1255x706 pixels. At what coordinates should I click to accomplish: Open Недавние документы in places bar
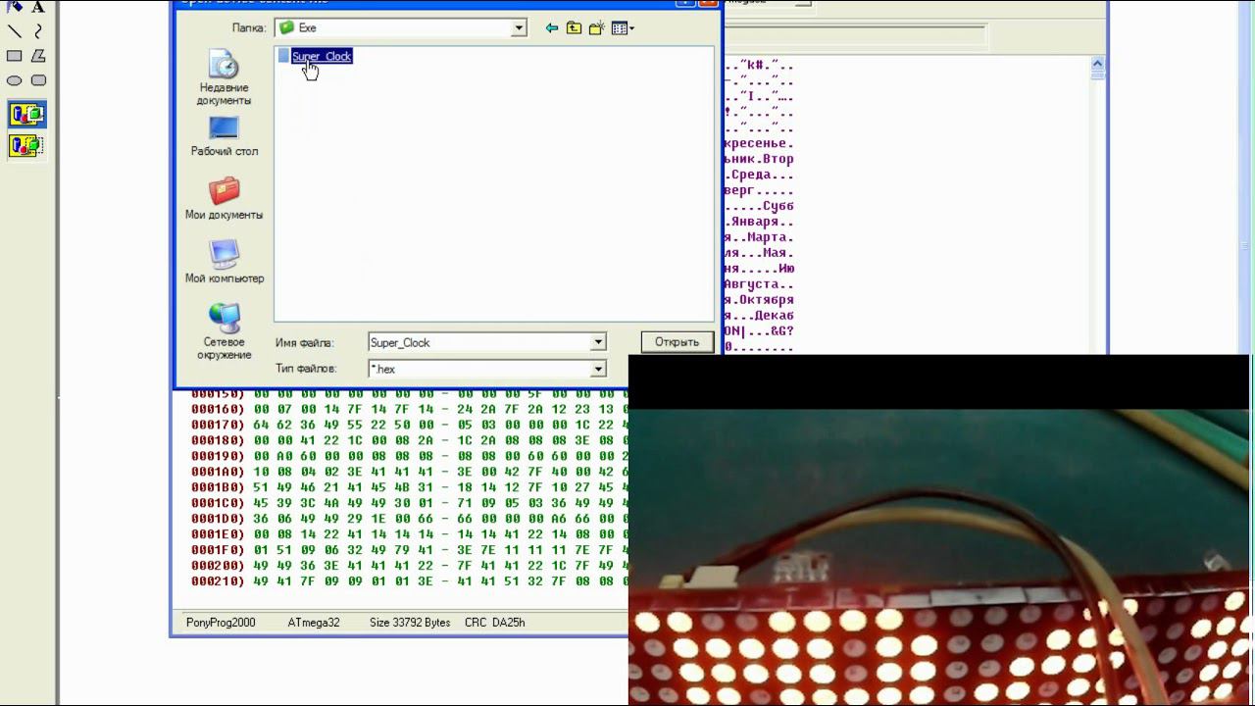tap(224, 78)
